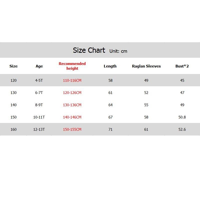This screenshot has height=200, width=200.
Task: Select the 8-9T age cell
Action: tap(39, 105)
